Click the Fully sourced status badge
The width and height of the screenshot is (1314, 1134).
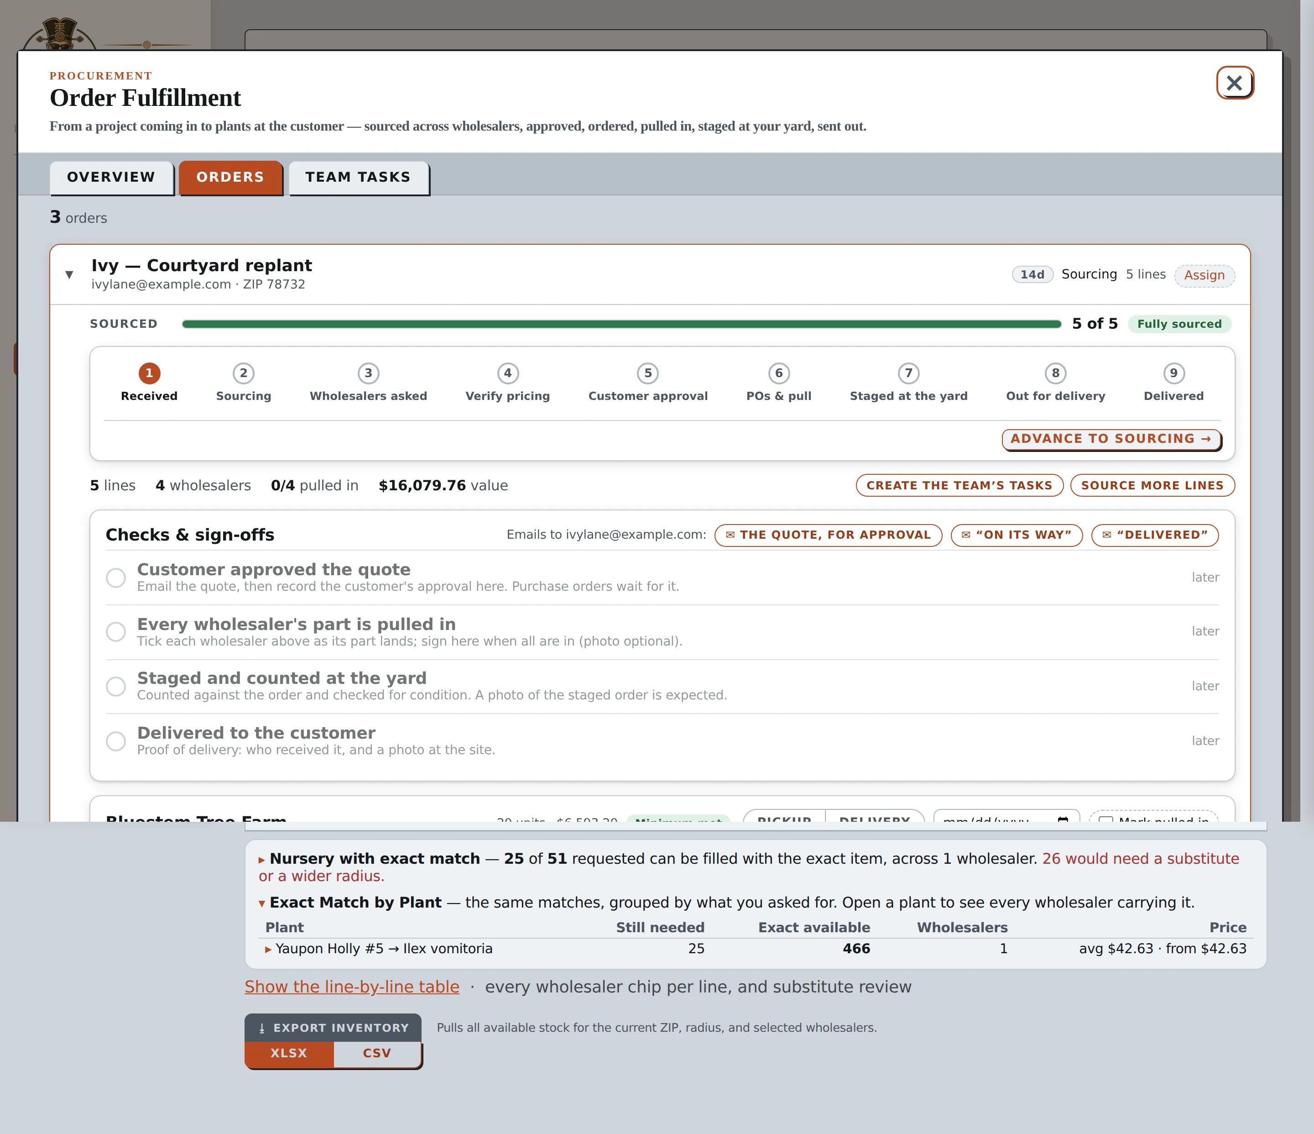tap(1179, 324)
